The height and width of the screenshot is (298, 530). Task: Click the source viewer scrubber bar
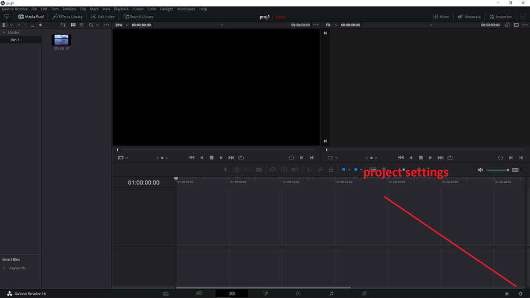coord(217,150)
